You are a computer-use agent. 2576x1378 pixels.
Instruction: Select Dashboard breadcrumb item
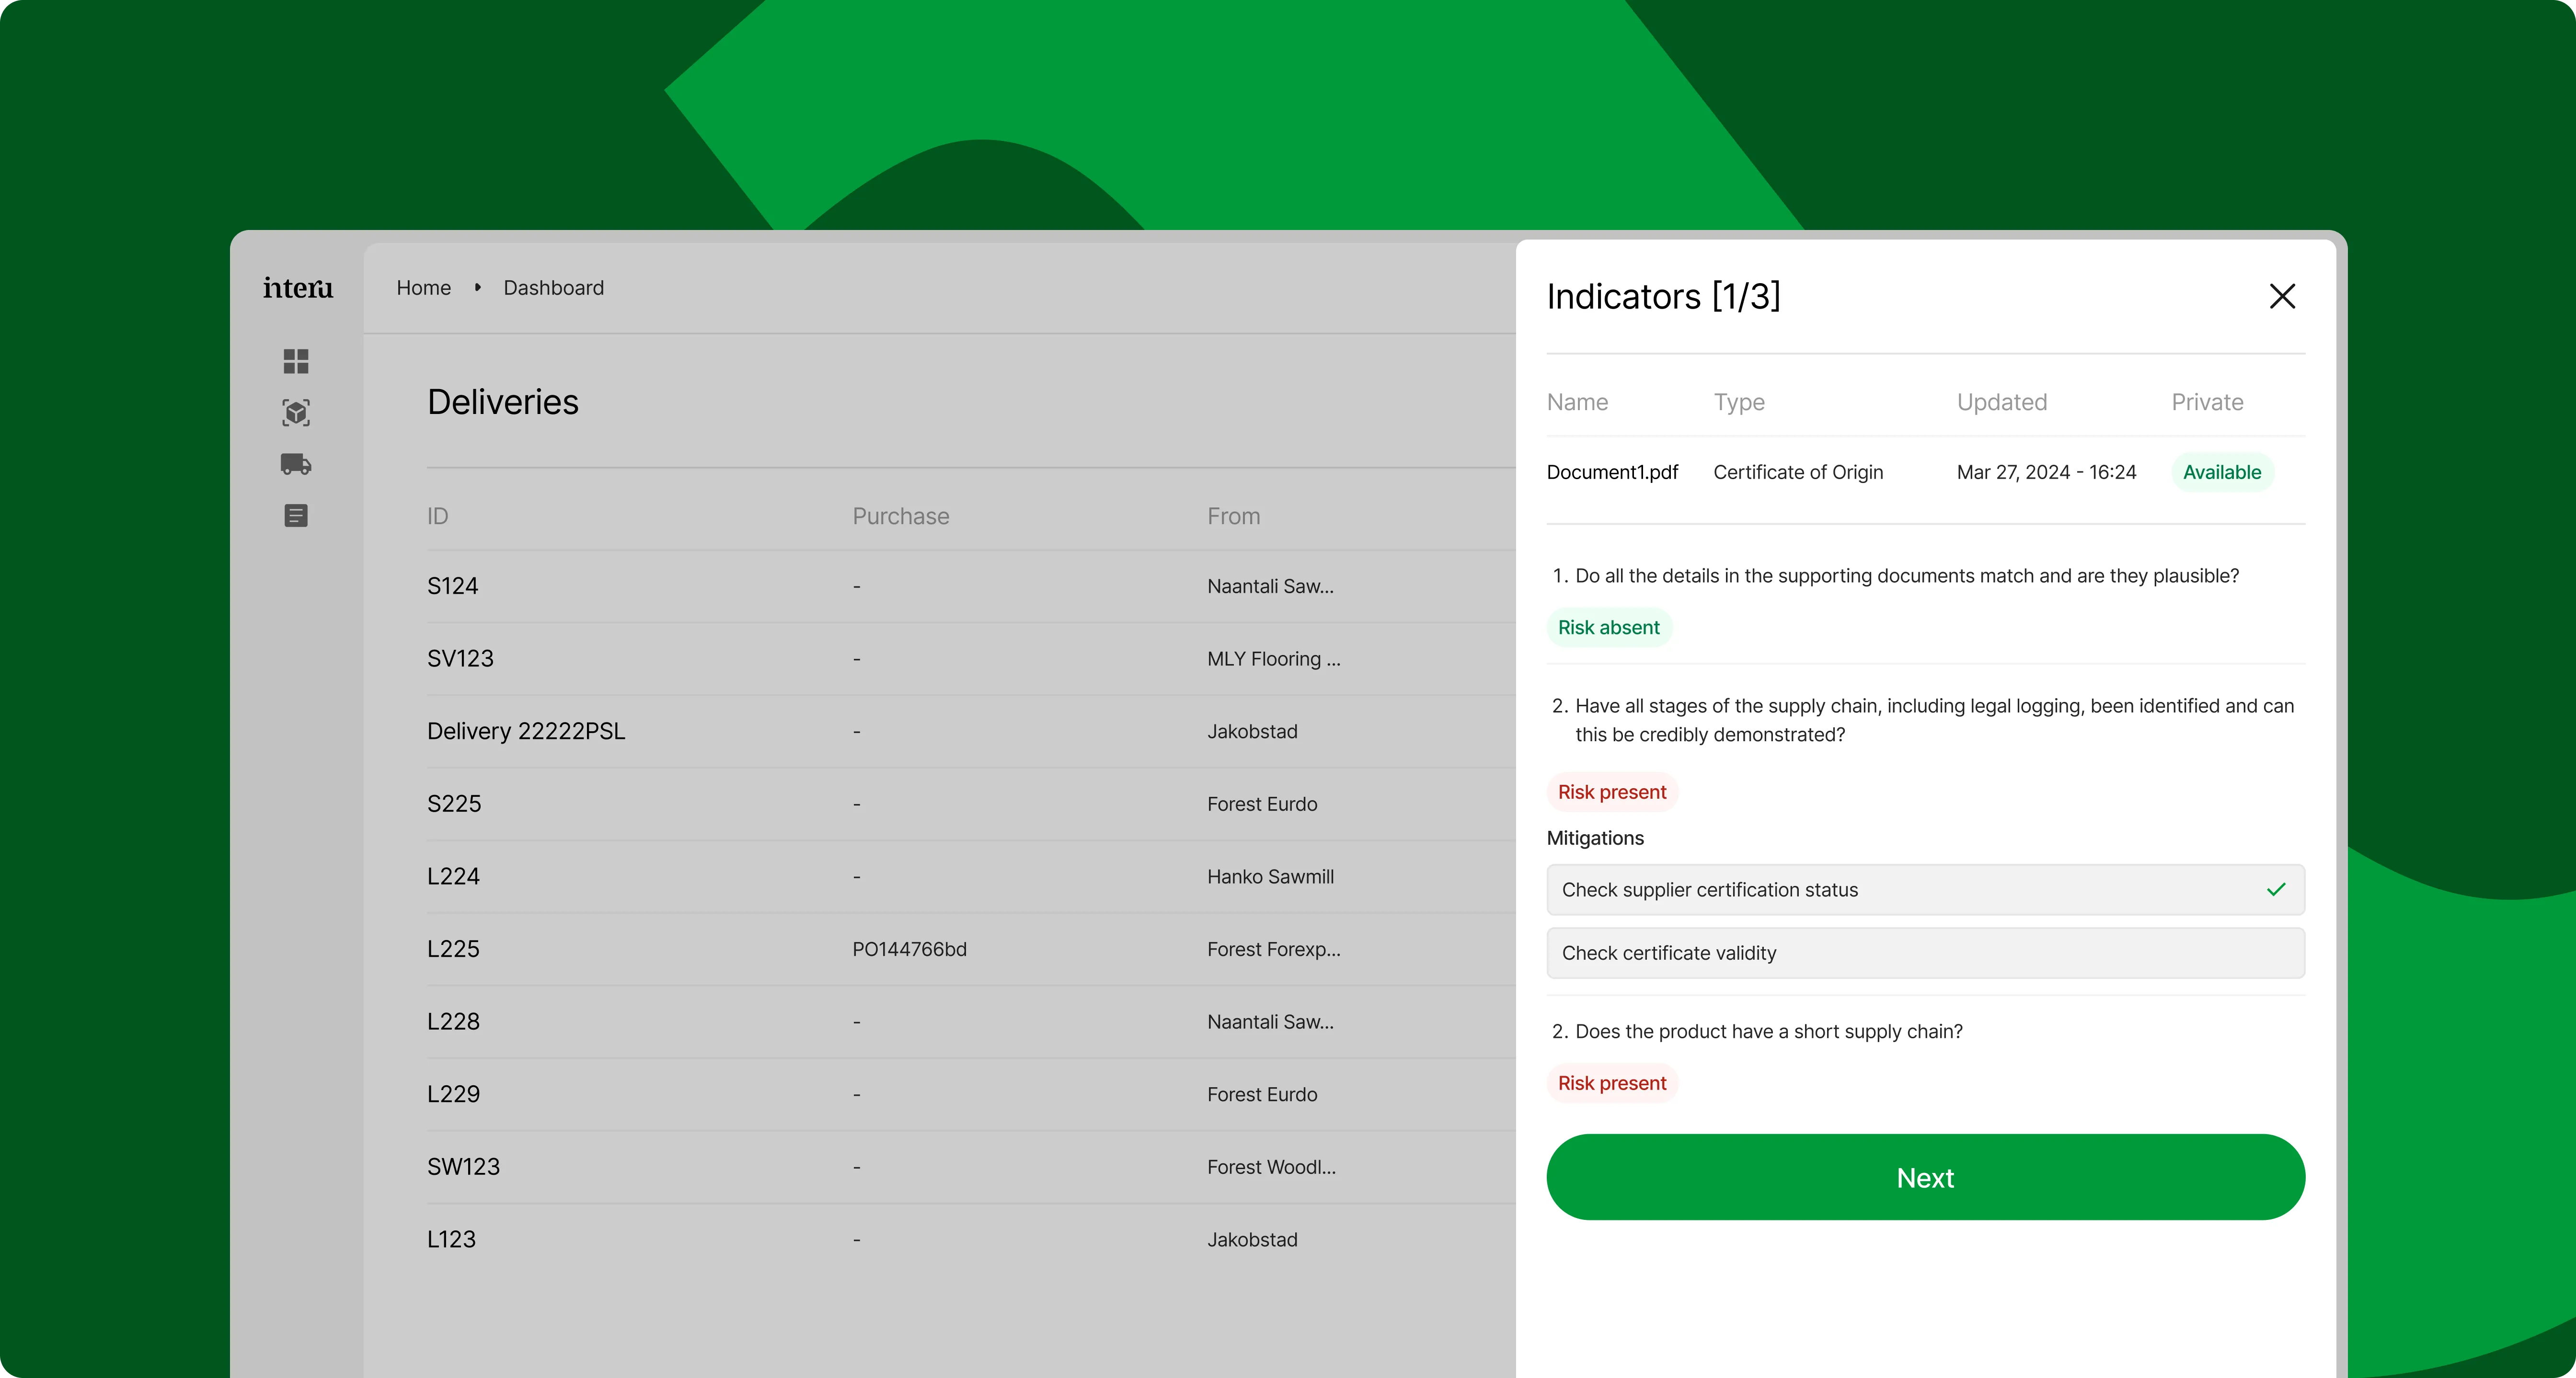pos(553,288)
